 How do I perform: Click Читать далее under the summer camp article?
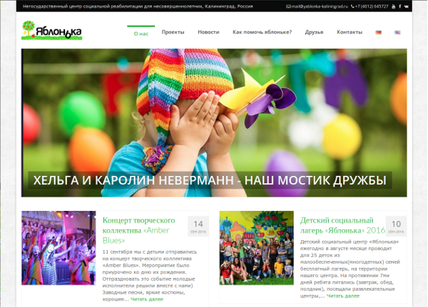click(x=343, y=296)
